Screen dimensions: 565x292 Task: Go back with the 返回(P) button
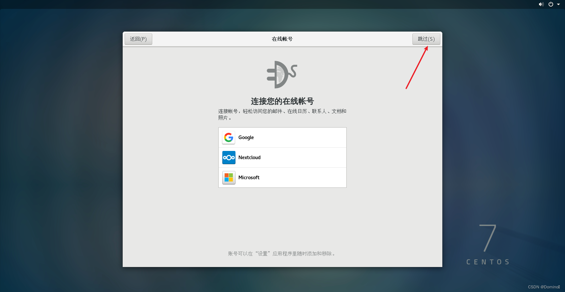click(x=138, y=39)
